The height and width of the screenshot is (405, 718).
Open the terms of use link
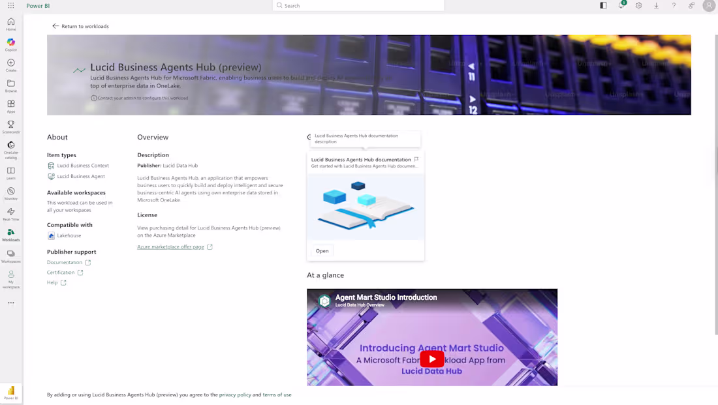coord(277,395)
